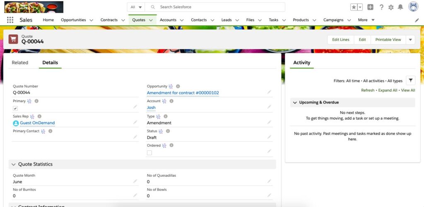The image size is (424, 207).
Task: Click the activity filter funnel icon
Action: click(410, 80)
